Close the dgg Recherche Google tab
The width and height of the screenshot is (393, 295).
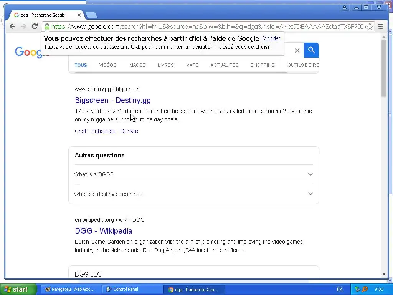[79, 15]
